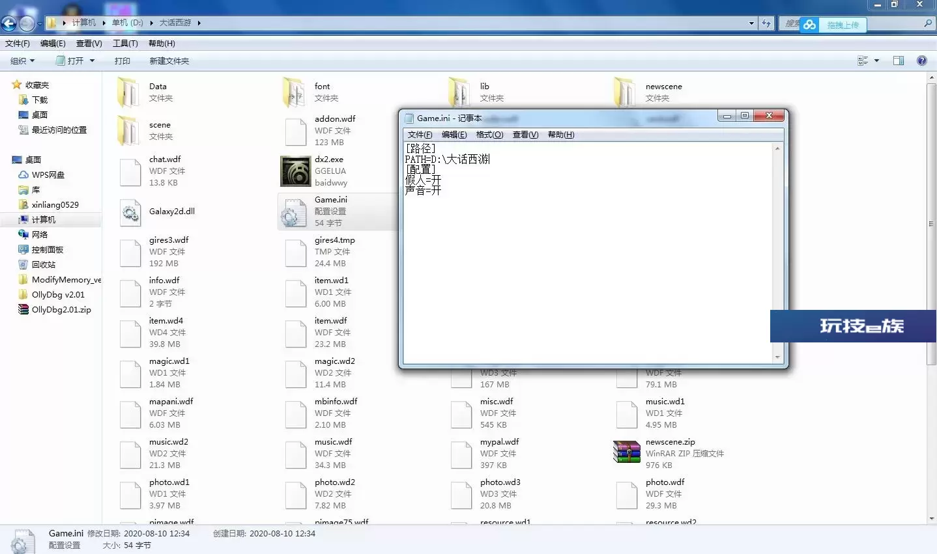Open the lib folder icon
The image size is (937, 554).
tap(459, 92)
